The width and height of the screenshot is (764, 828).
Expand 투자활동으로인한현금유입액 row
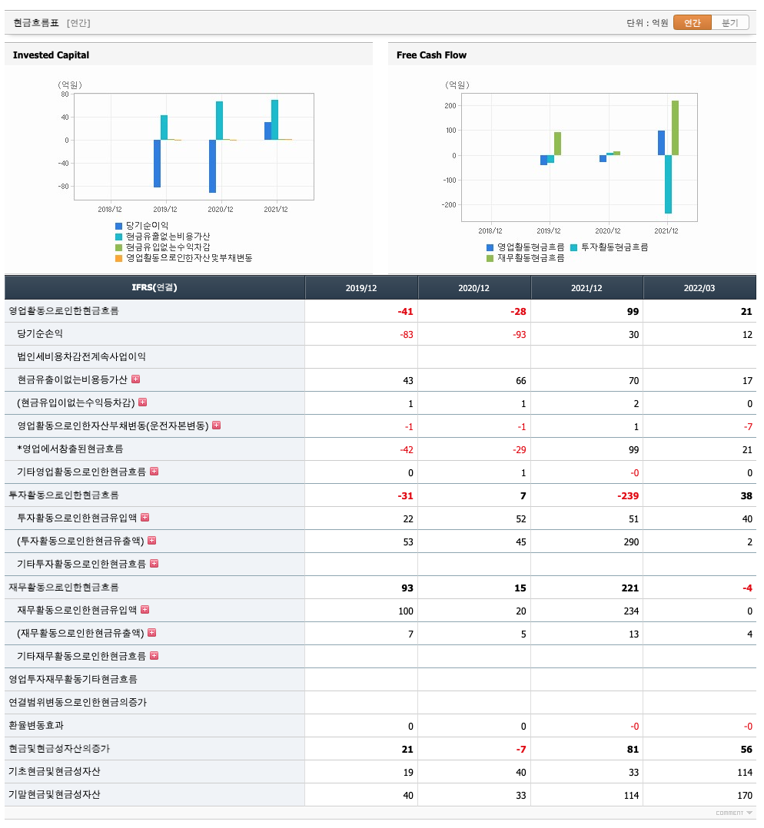(144, 518)
